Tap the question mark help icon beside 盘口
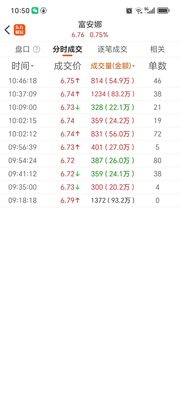This screenshot has height=404, width=180. (x=36, y=49)
